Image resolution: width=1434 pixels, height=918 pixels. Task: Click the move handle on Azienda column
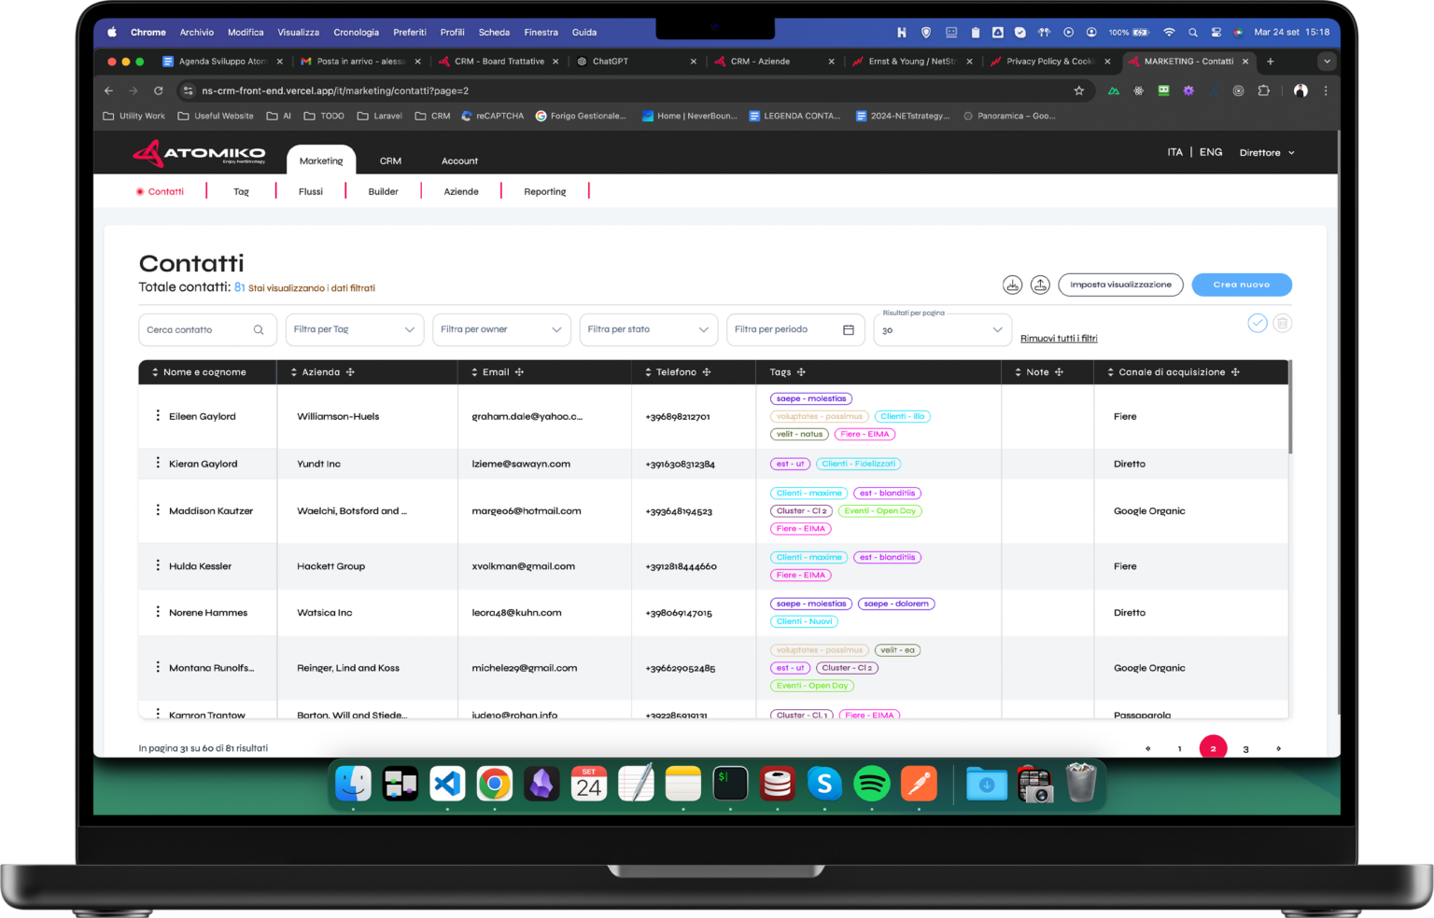pos(350,372)
